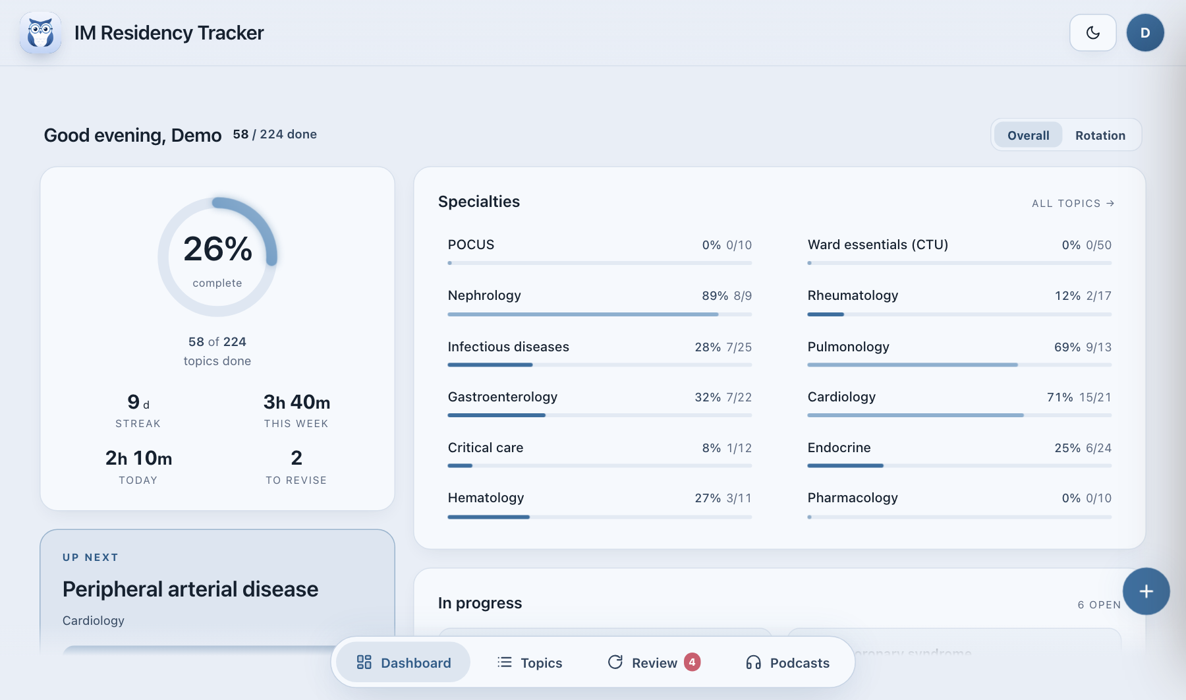Switch to the Rotation view

[1100, 135]
